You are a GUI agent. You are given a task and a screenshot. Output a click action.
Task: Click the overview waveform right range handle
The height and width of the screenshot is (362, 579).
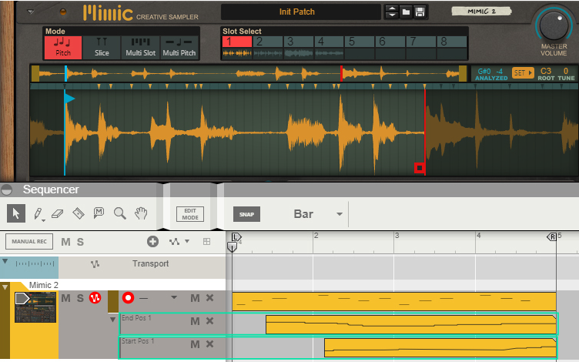click(462, 73)
